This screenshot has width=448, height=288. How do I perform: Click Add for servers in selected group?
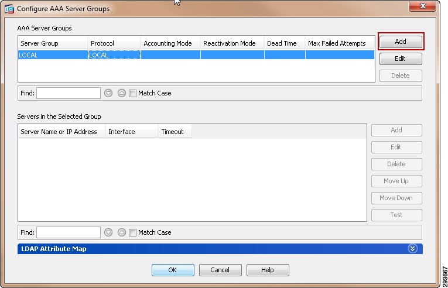click(396, 130)
